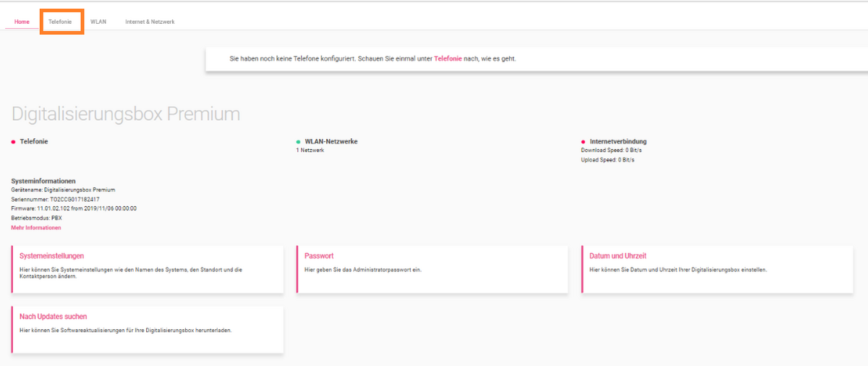
Task: Click the Download Speed reading
Action: pos(613,150)
